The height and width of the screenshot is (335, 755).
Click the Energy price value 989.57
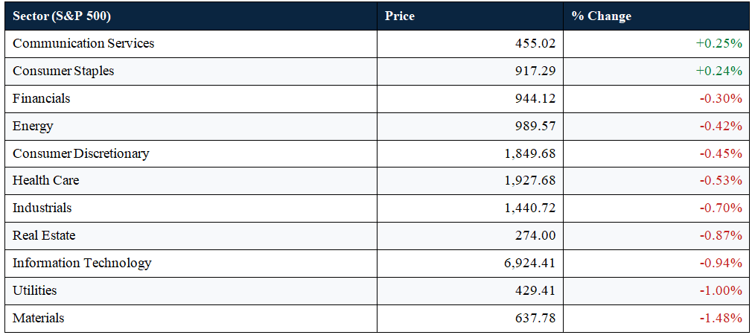(x=535, y=126)
